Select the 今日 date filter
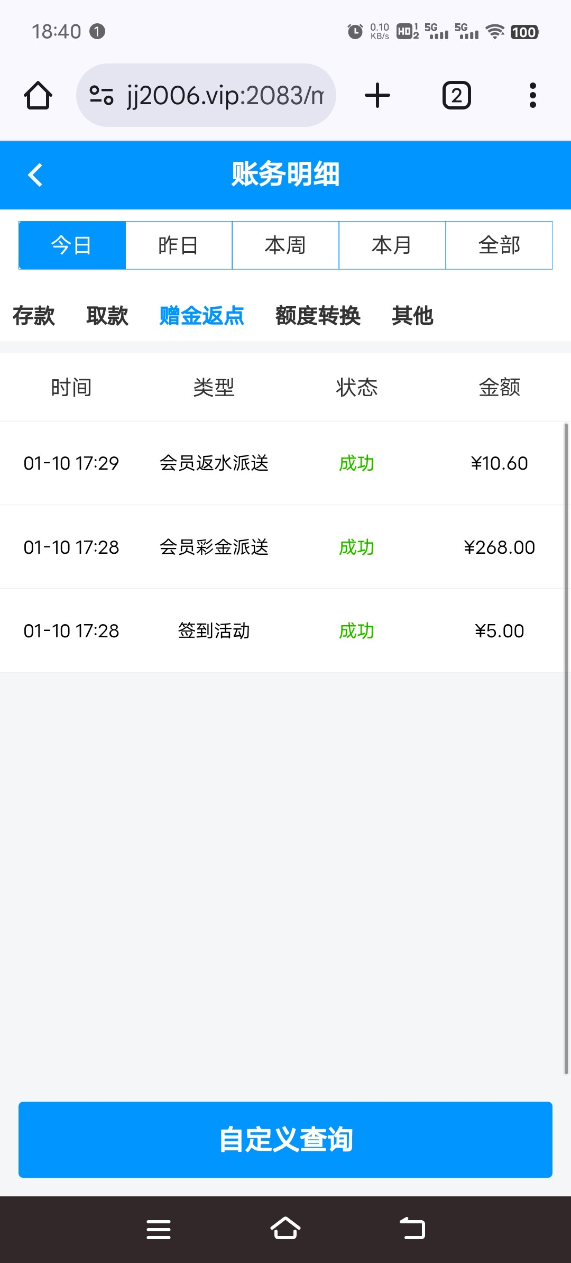This screenshot has height=1263, width=571. (x=72, y=245)
